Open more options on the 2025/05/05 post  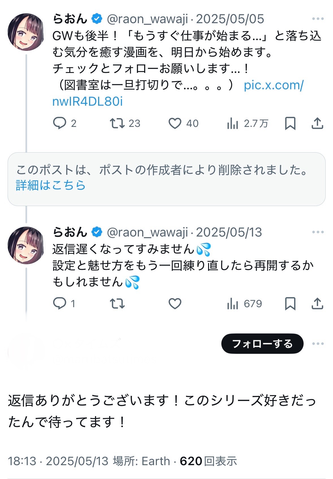coord(318,19)
